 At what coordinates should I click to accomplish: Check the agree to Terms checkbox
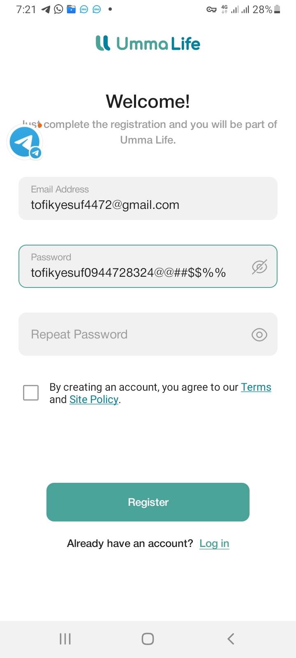(x=31, y=393)
